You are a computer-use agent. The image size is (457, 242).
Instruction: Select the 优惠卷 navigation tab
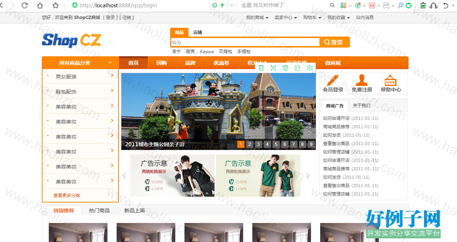(x=222, y=63)
